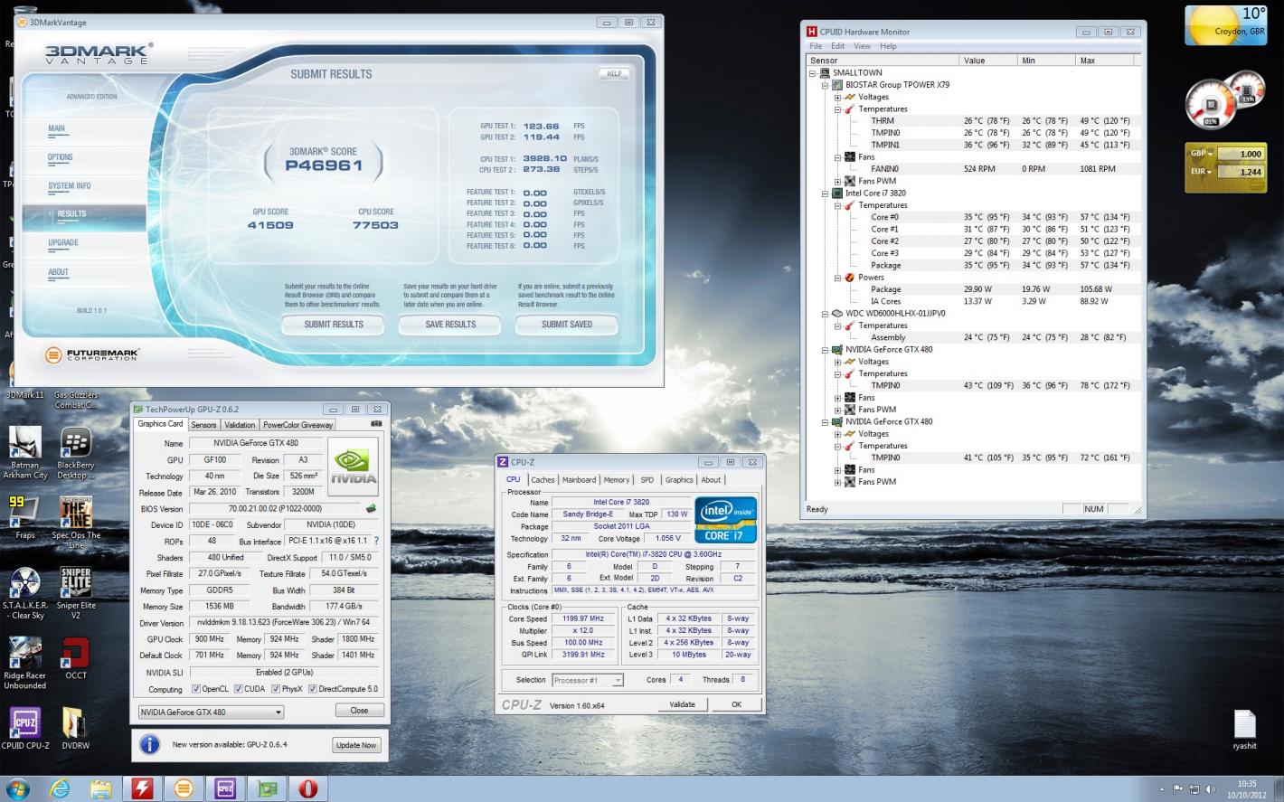Switch to GPU-Z graphics card taskbar button
The width and height of the screenshot is (1284, 802).
tap(267, 788)
